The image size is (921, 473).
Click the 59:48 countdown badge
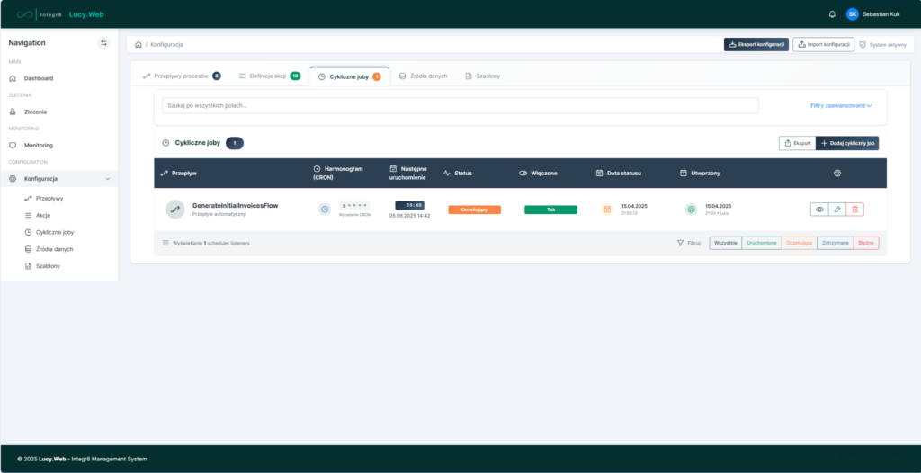click(409, 205)
